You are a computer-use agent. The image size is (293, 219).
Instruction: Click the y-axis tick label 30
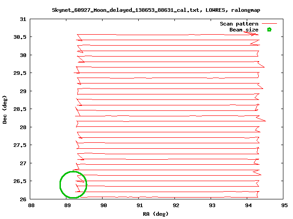[x=23, y=55]
